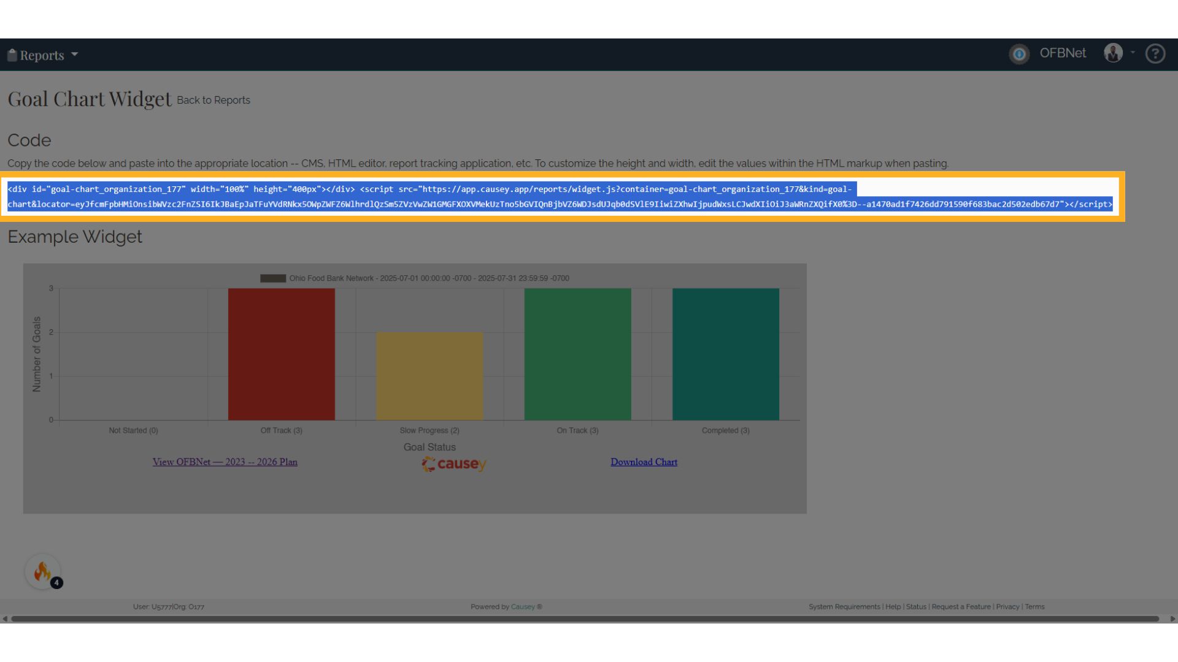Click the Slow Progress (2) axis label
1178x662 pixels.
click(x=429, y=431)
